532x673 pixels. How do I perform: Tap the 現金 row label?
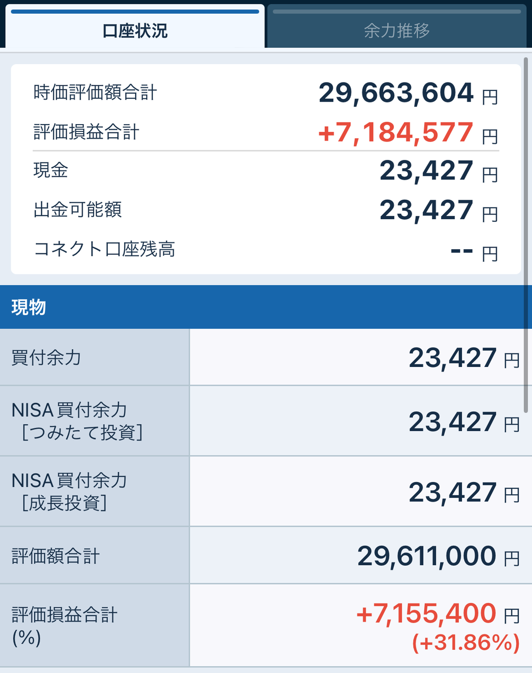51,170
